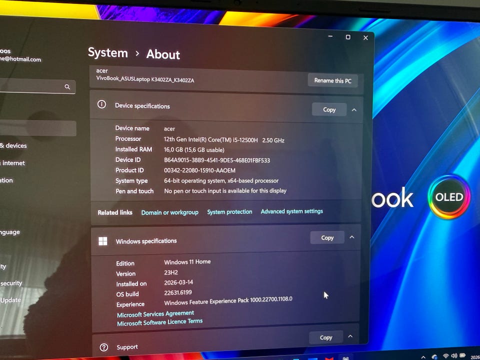
Task: Collapse the Device specifications section
Action: (354, 110)
